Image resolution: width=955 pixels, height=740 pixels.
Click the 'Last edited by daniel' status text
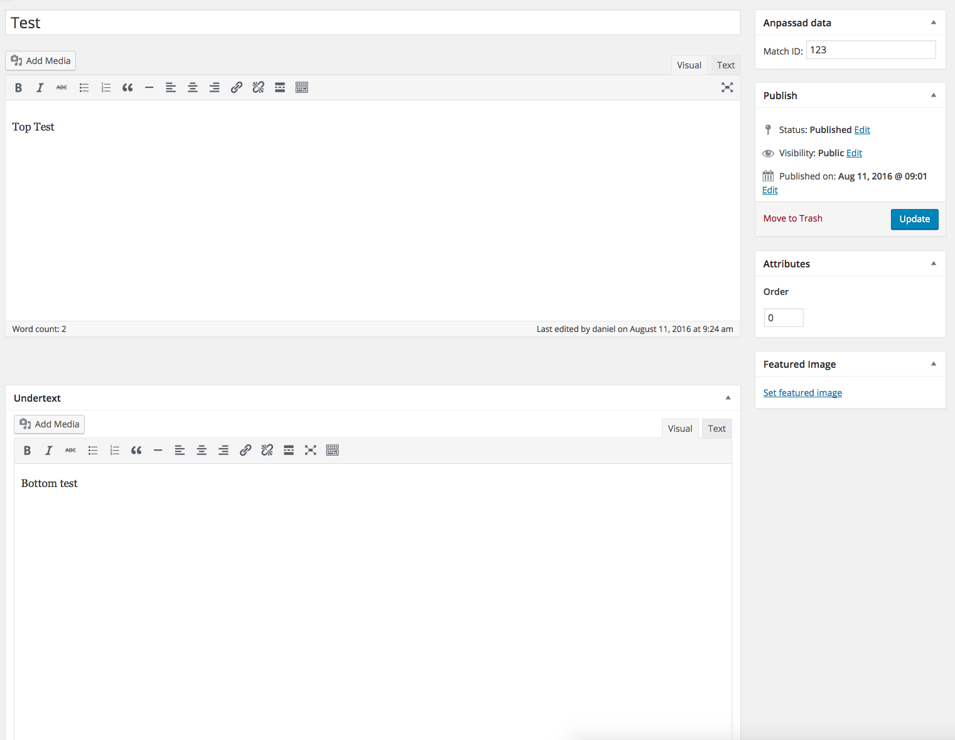click(635, 329)
